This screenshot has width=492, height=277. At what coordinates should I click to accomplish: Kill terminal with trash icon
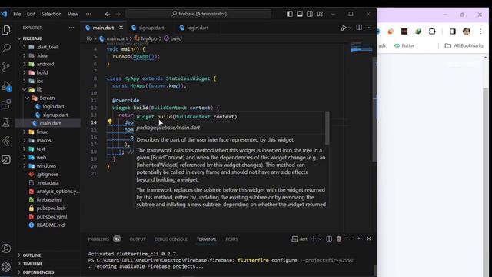click(338, 239)
